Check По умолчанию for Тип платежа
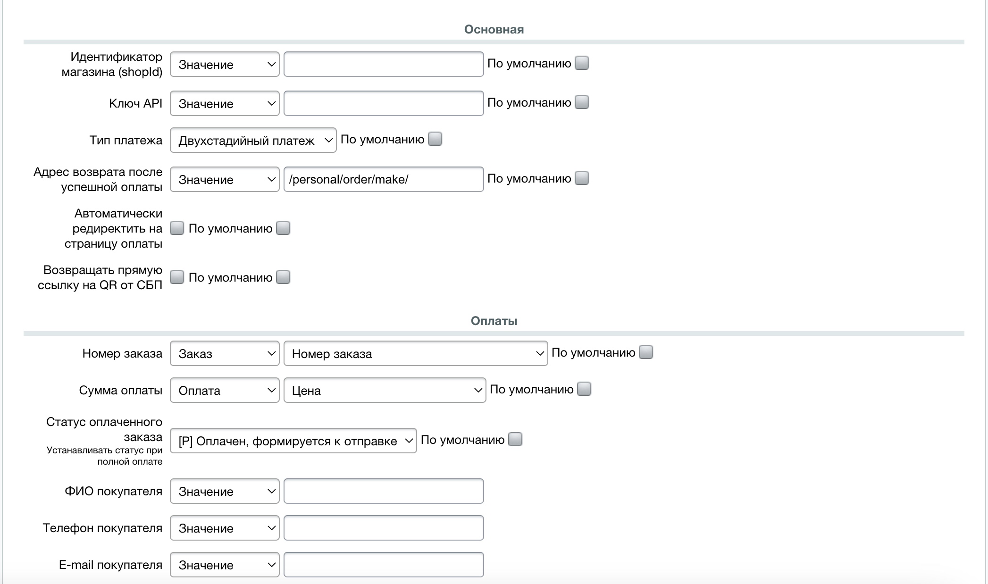This screenshot has width=988, height=584. (x=435, y=139)
